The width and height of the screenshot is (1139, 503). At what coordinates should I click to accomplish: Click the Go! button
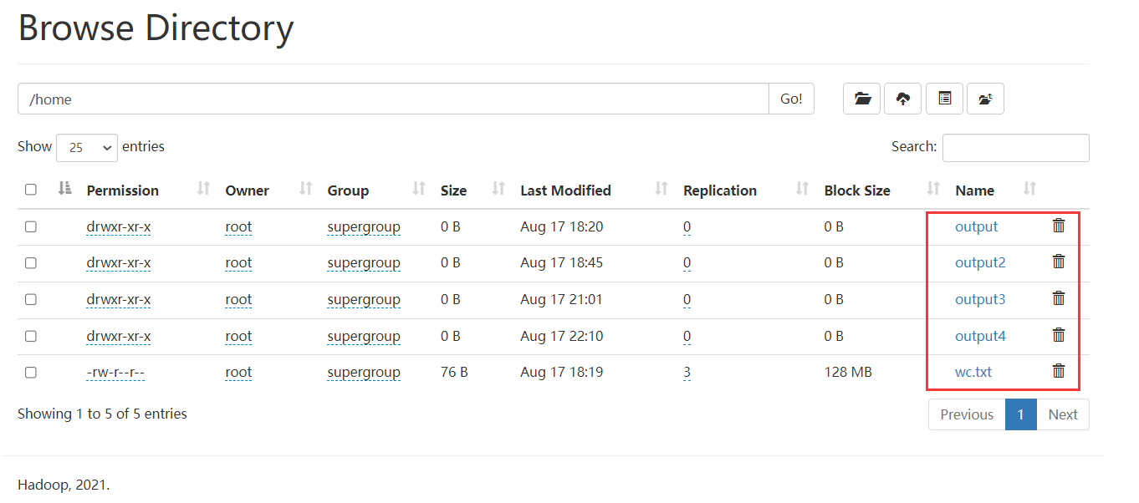point(791,99)
